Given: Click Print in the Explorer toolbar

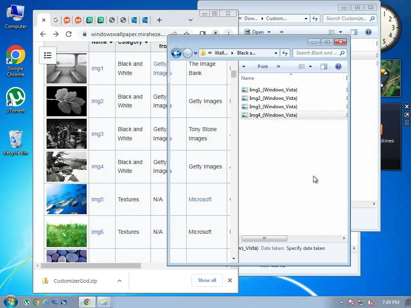Looking at the screenshot, I should point(262,67).
